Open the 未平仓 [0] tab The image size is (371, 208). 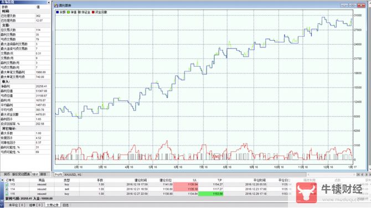17,205
